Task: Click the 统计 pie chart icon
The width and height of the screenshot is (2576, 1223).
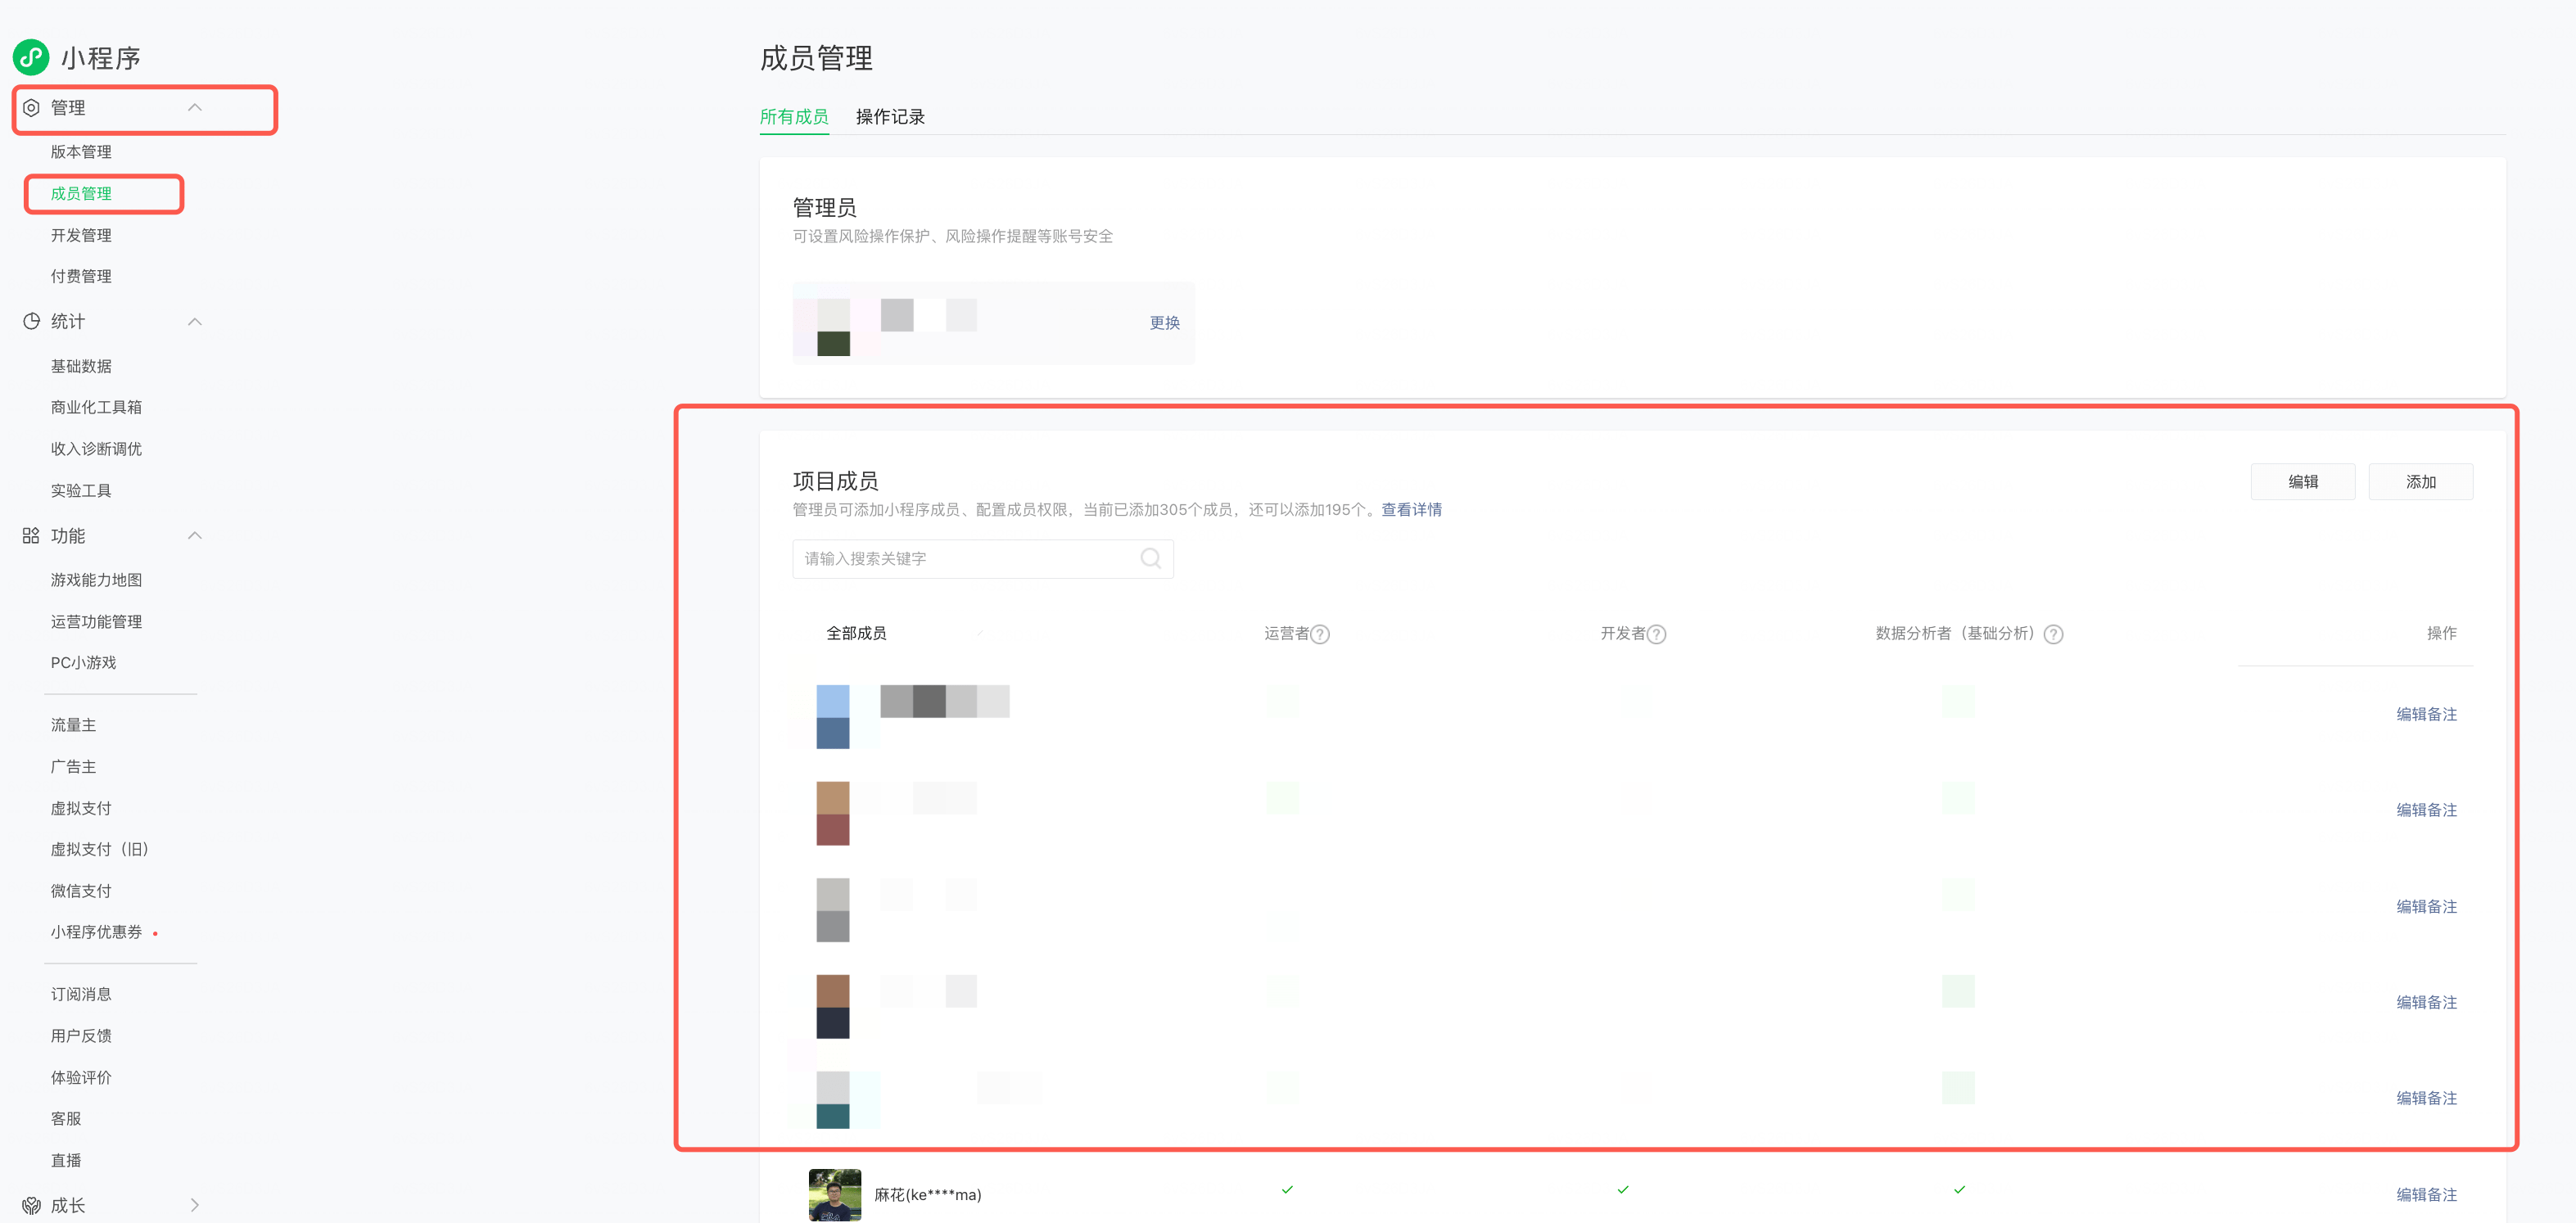Action: (31, 321)
